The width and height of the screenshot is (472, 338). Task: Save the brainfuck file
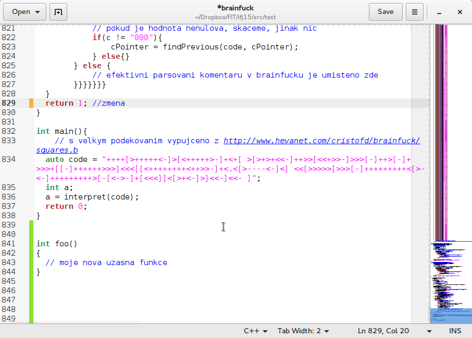point(386,12)
